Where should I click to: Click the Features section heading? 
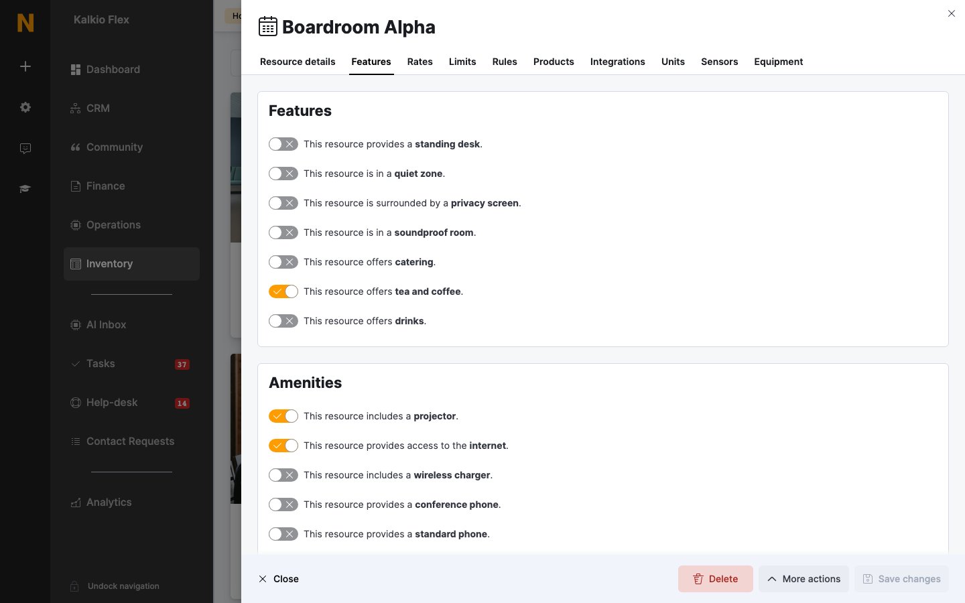pyautogui.click(x=300, y=111)
